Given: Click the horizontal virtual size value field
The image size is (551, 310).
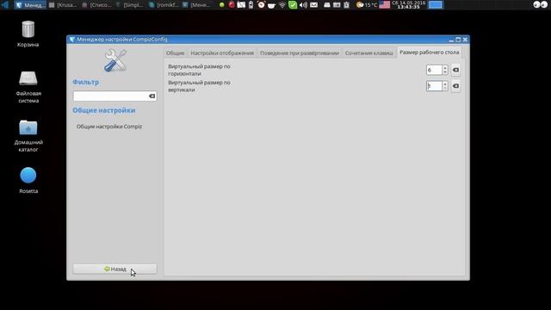Looking at the screenshot, I should coord(434,70).
